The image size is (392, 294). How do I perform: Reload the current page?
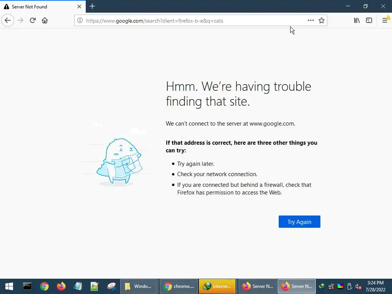pos(33,20)
